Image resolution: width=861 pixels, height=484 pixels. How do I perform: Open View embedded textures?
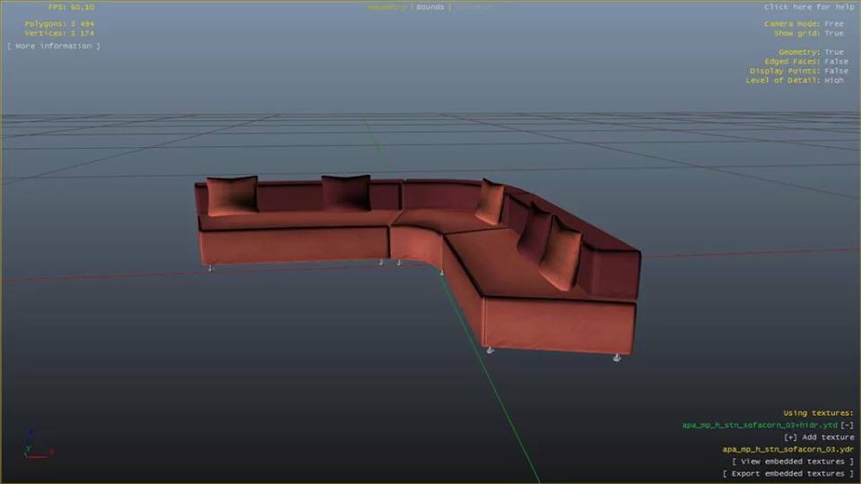pos(793,462)
